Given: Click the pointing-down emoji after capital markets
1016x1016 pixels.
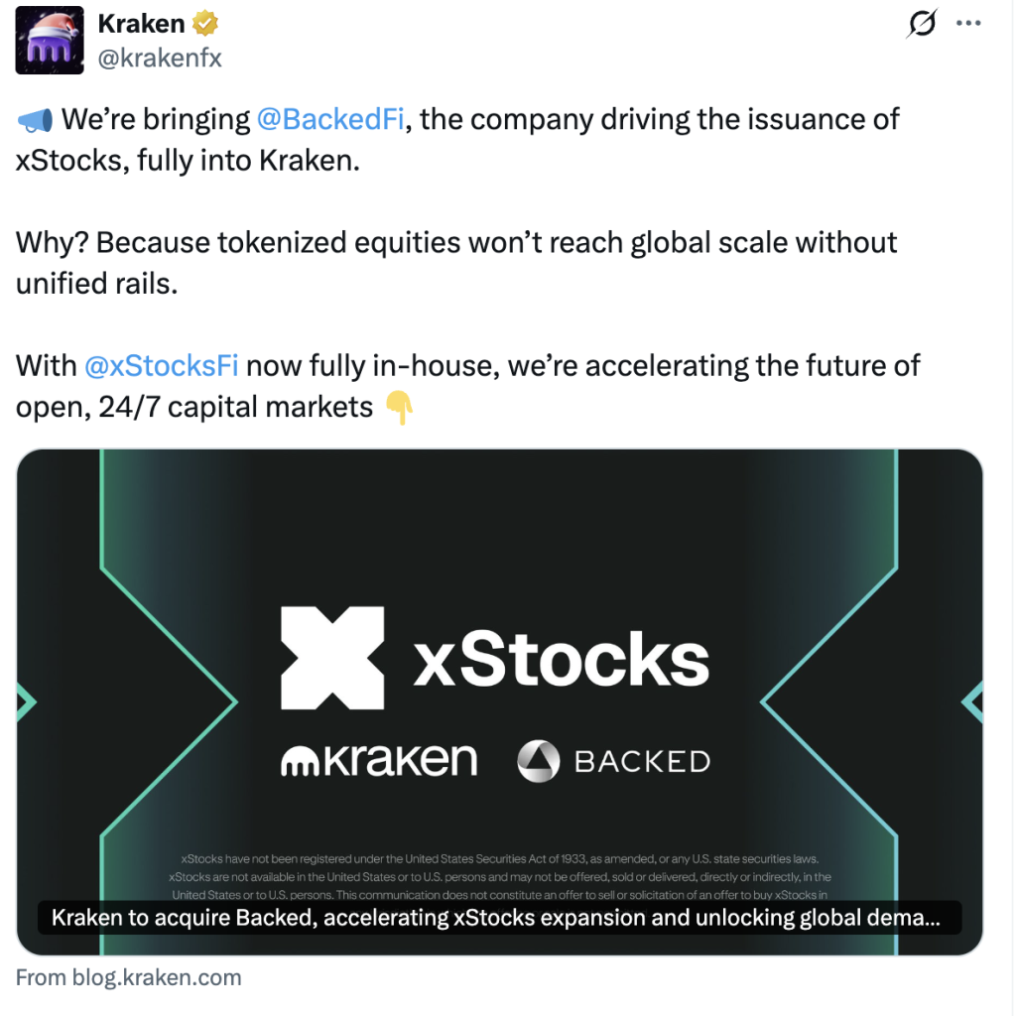Looking at the screenshot, I should click(x=402, y=406).
